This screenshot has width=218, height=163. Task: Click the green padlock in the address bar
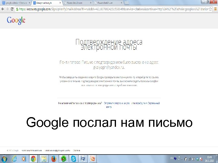(x=17, y=9)
